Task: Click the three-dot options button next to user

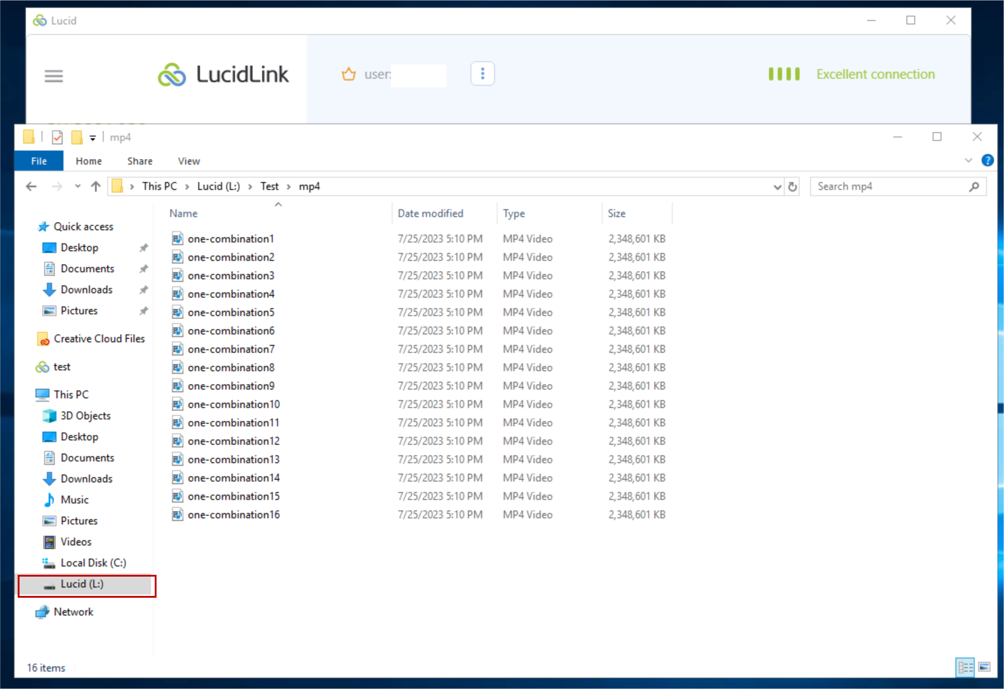Action: tap(482, 74)
